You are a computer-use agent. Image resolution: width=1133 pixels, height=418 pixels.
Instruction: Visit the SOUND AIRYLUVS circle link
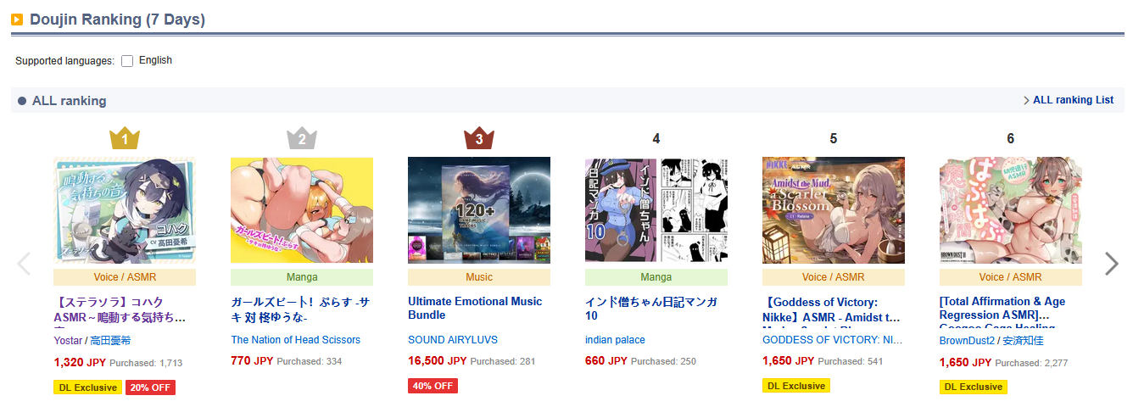(x=453, y=340)
